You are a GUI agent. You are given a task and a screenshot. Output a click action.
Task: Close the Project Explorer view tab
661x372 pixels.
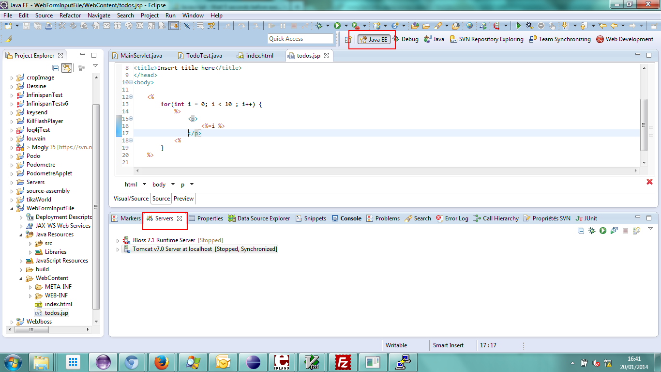tap(60, 56)
